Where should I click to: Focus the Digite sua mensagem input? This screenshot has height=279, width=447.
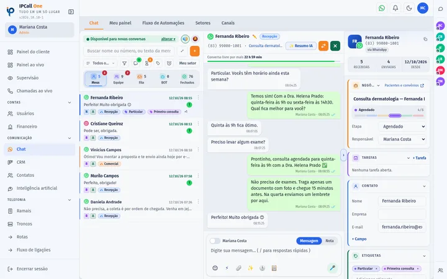click(274, 251)
